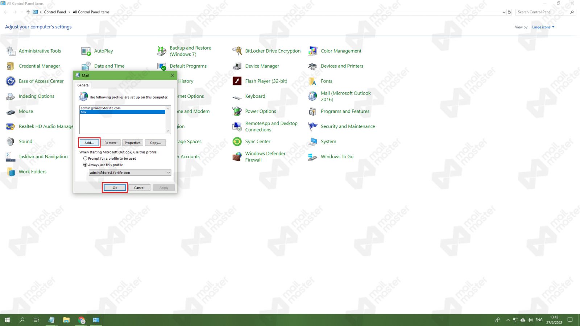The width and height of the screenshot is (580, 326).
Task: Open BitLocker Drive Encryption icon
Action: pyautogui.click(x=237, y=51)
